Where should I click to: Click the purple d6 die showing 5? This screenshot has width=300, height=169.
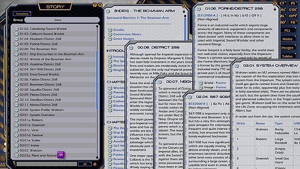coord(61,155)
